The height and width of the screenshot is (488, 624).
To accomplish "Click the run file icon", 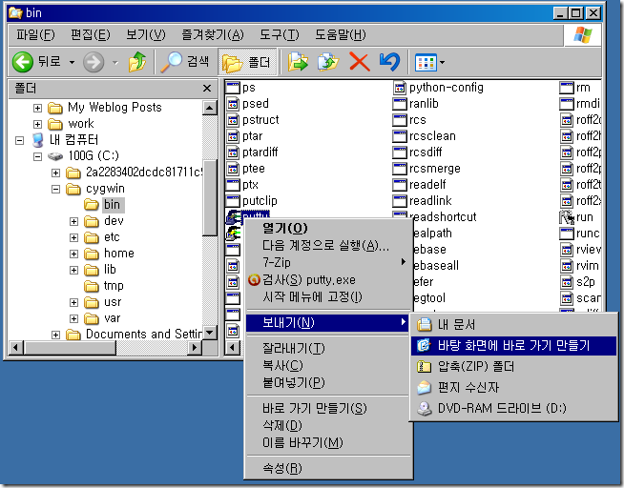I will (x=567, y=217).
